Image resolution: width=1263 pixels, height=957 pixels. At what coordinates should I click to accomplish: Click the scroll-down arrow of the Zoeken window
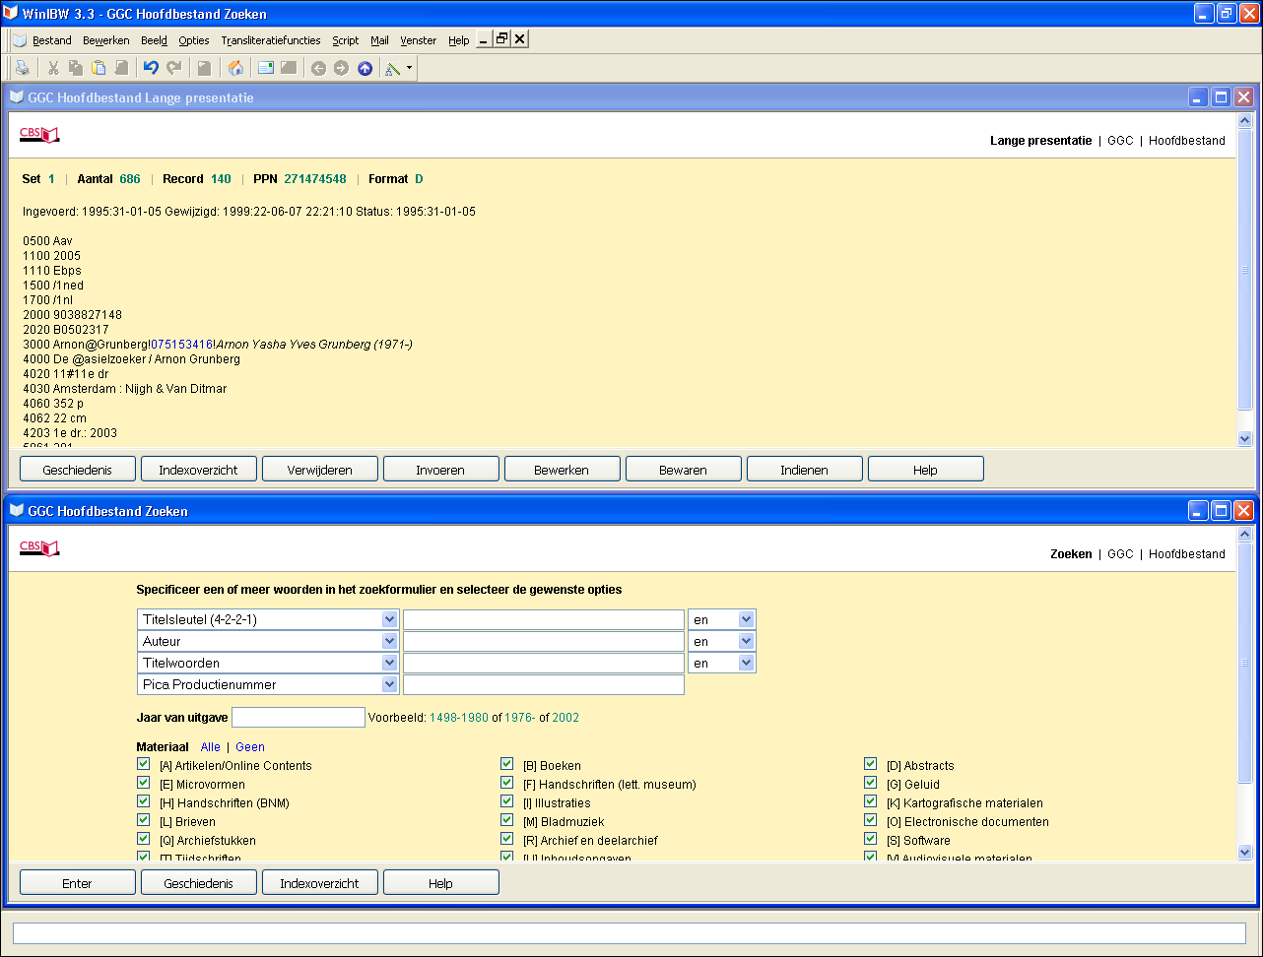tap(1244, 853)
